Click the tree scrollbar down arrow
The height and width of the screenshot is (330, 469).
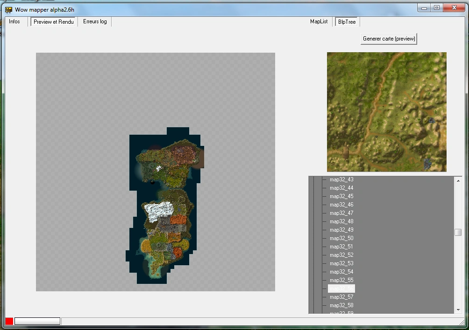coord(458,309)
